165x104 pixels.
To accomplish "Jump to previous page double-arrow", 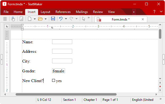I will pos(160,83).
